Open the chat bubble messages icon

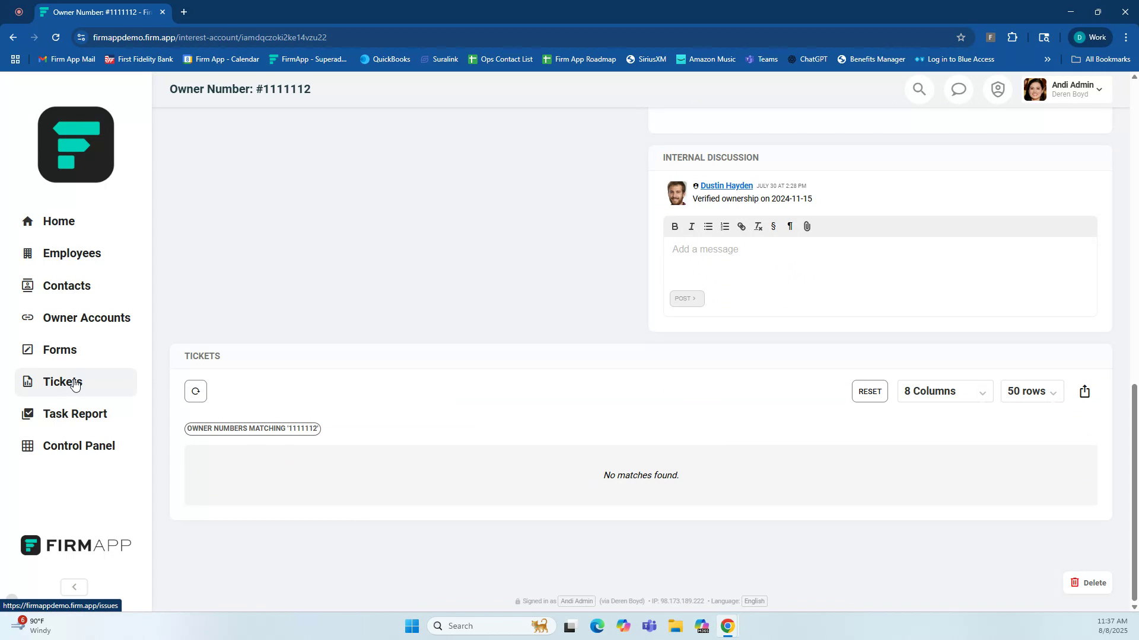point(958,89)
